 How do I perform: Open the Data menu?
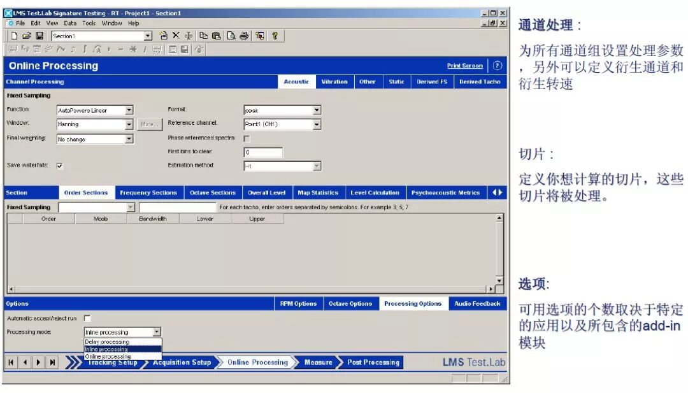point(70,23)
